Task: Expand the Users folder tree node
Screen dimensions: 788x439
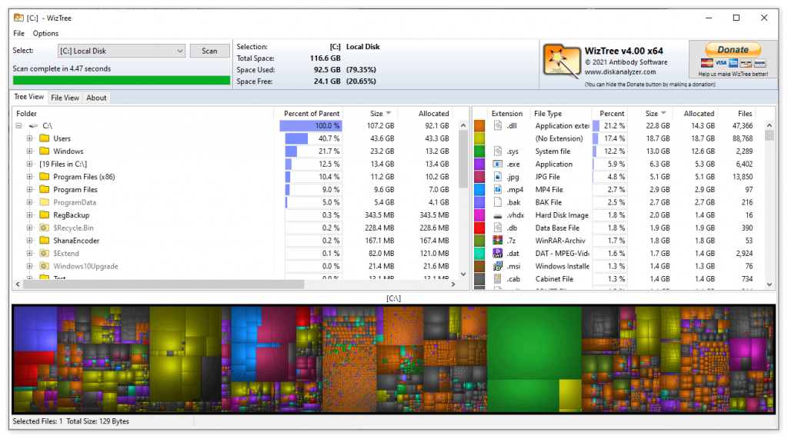Action: coord(30,138)
